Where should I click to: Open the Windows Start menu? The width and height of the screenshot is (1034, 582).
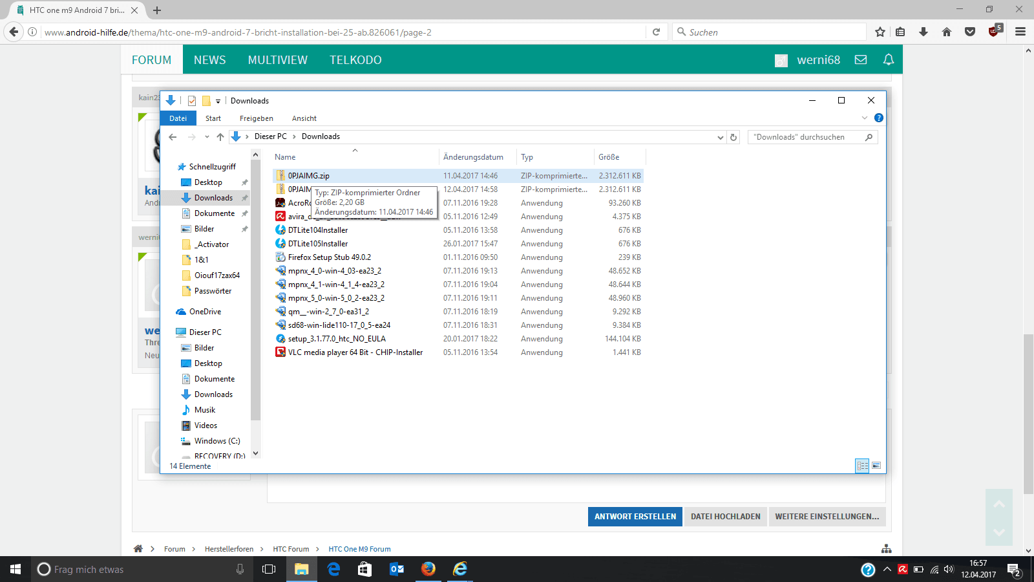(x=16, y=569)
